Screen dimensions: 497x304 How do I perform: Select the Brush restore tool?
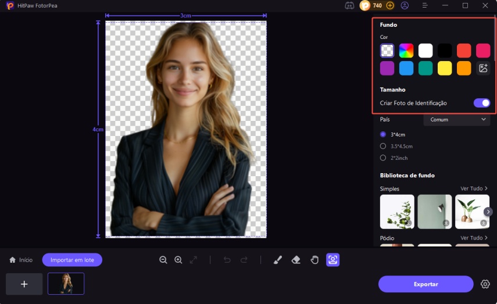278,260
